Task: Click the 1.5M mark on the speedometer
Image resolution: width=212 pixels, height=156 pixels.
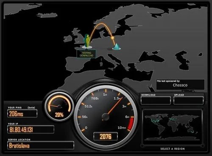Action: (117, 99)
